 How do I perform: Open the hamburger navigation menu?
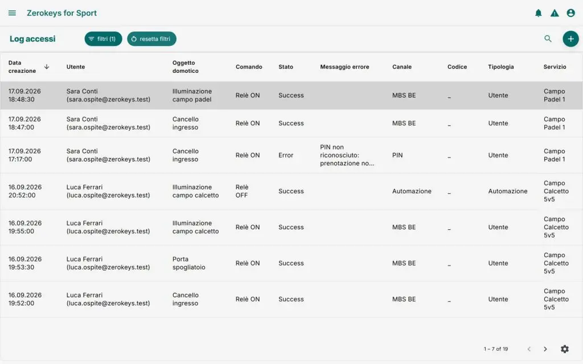pyautogui.click(x=12, y=13)
